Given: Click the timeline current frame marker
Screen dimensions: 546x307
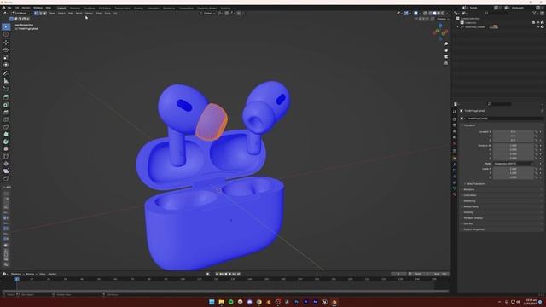Looking at the screenshot, I should (x=16, y=279).
